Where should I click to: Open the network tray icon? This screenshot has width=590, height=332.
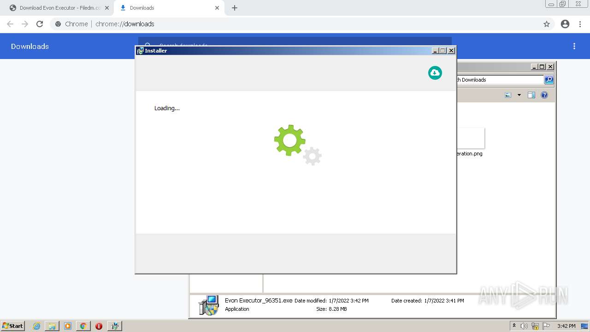[x=535, y=326]
